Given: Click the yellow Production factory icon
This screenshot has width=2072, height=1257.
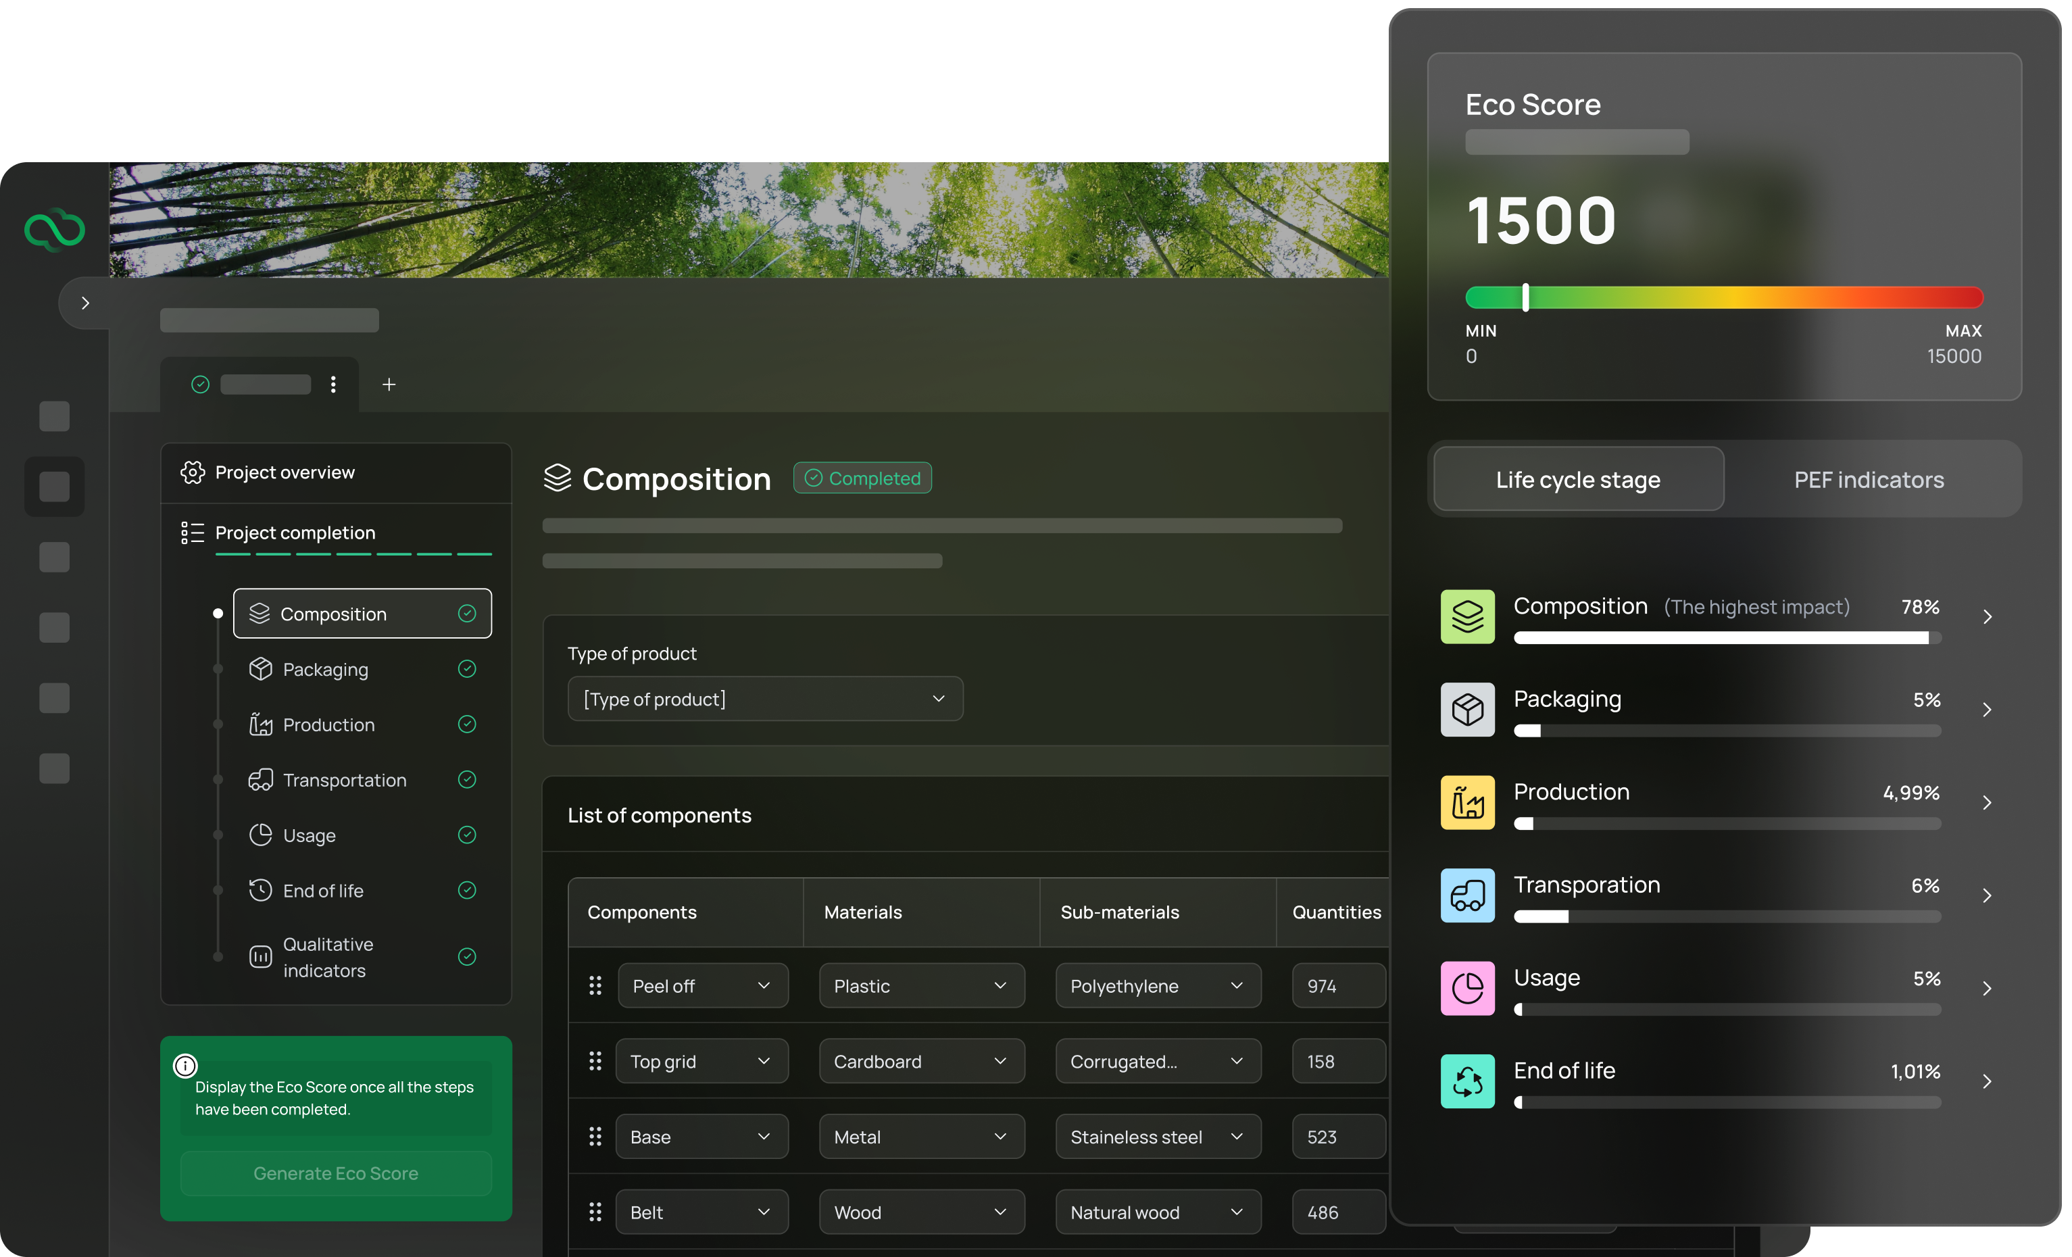Looking at the screenshot, I should (x=1467, y=803).
